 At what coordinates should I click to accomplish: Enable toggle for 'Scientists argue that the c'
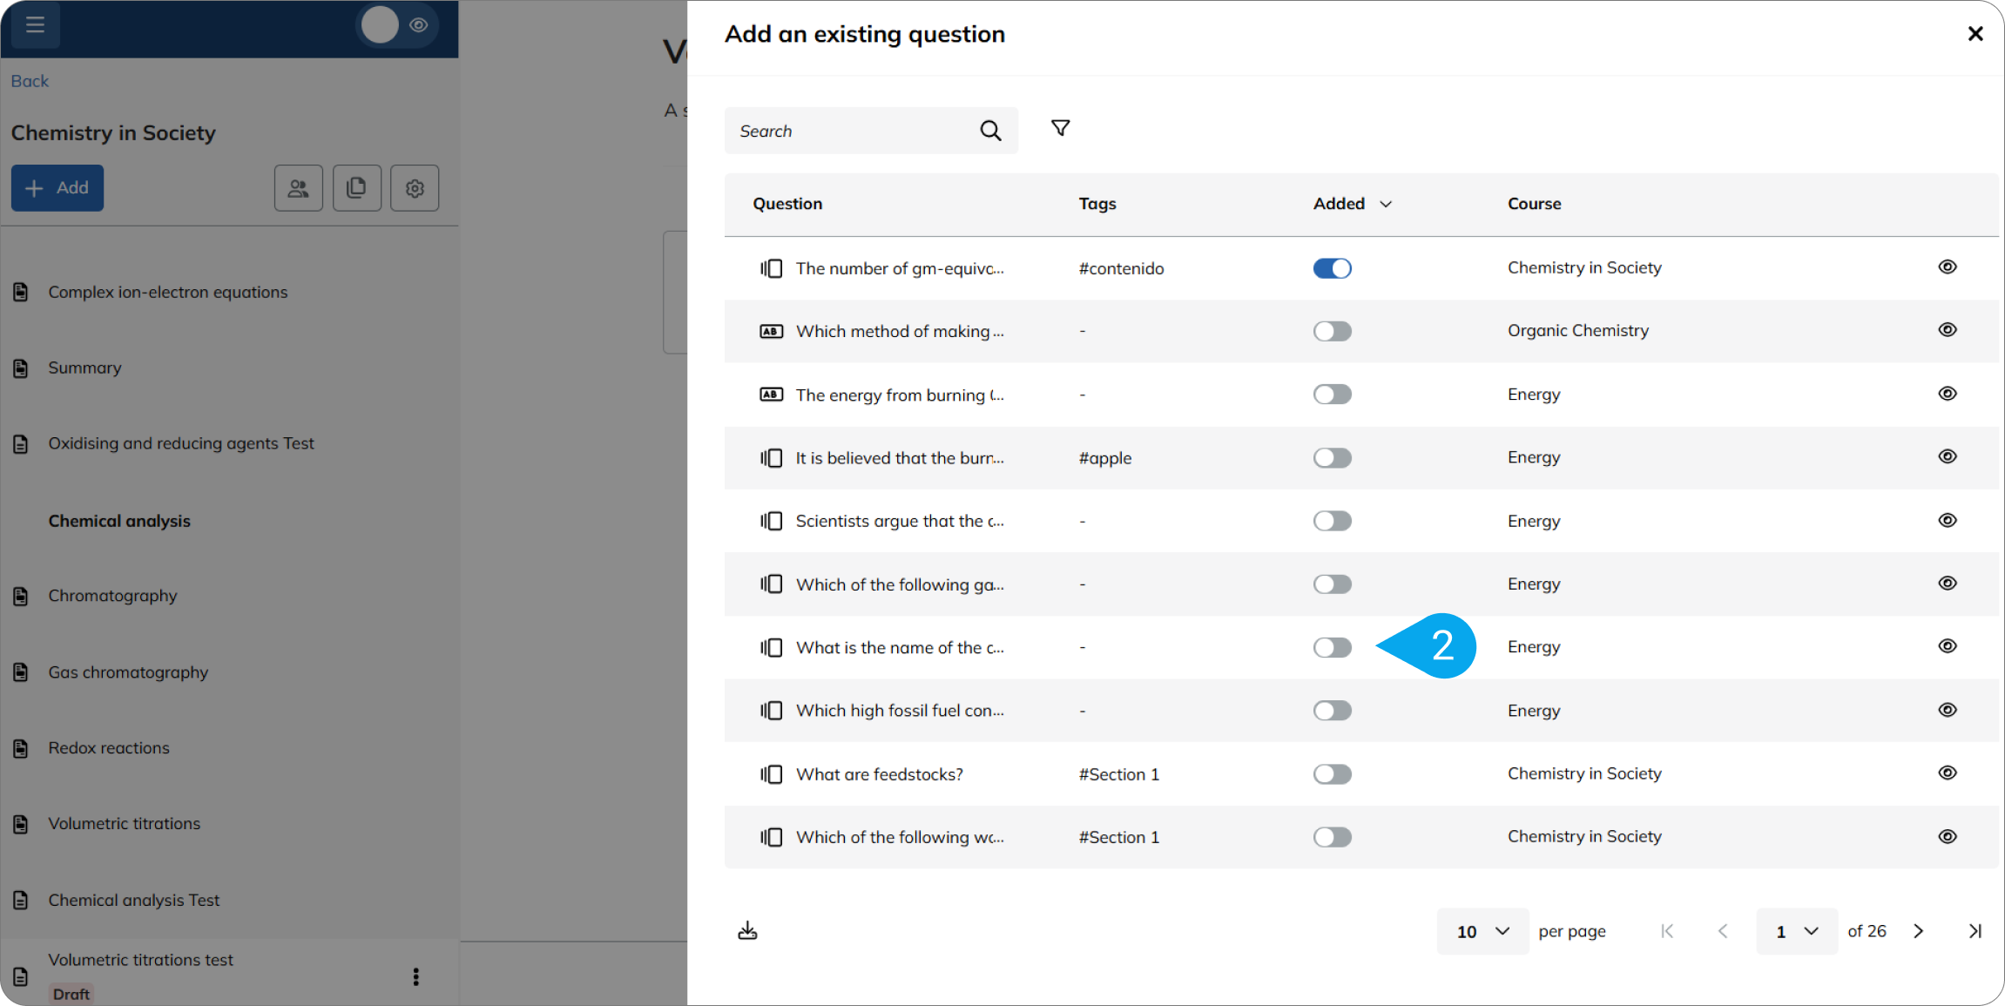pyautogui.click(x=1332, y=521)
